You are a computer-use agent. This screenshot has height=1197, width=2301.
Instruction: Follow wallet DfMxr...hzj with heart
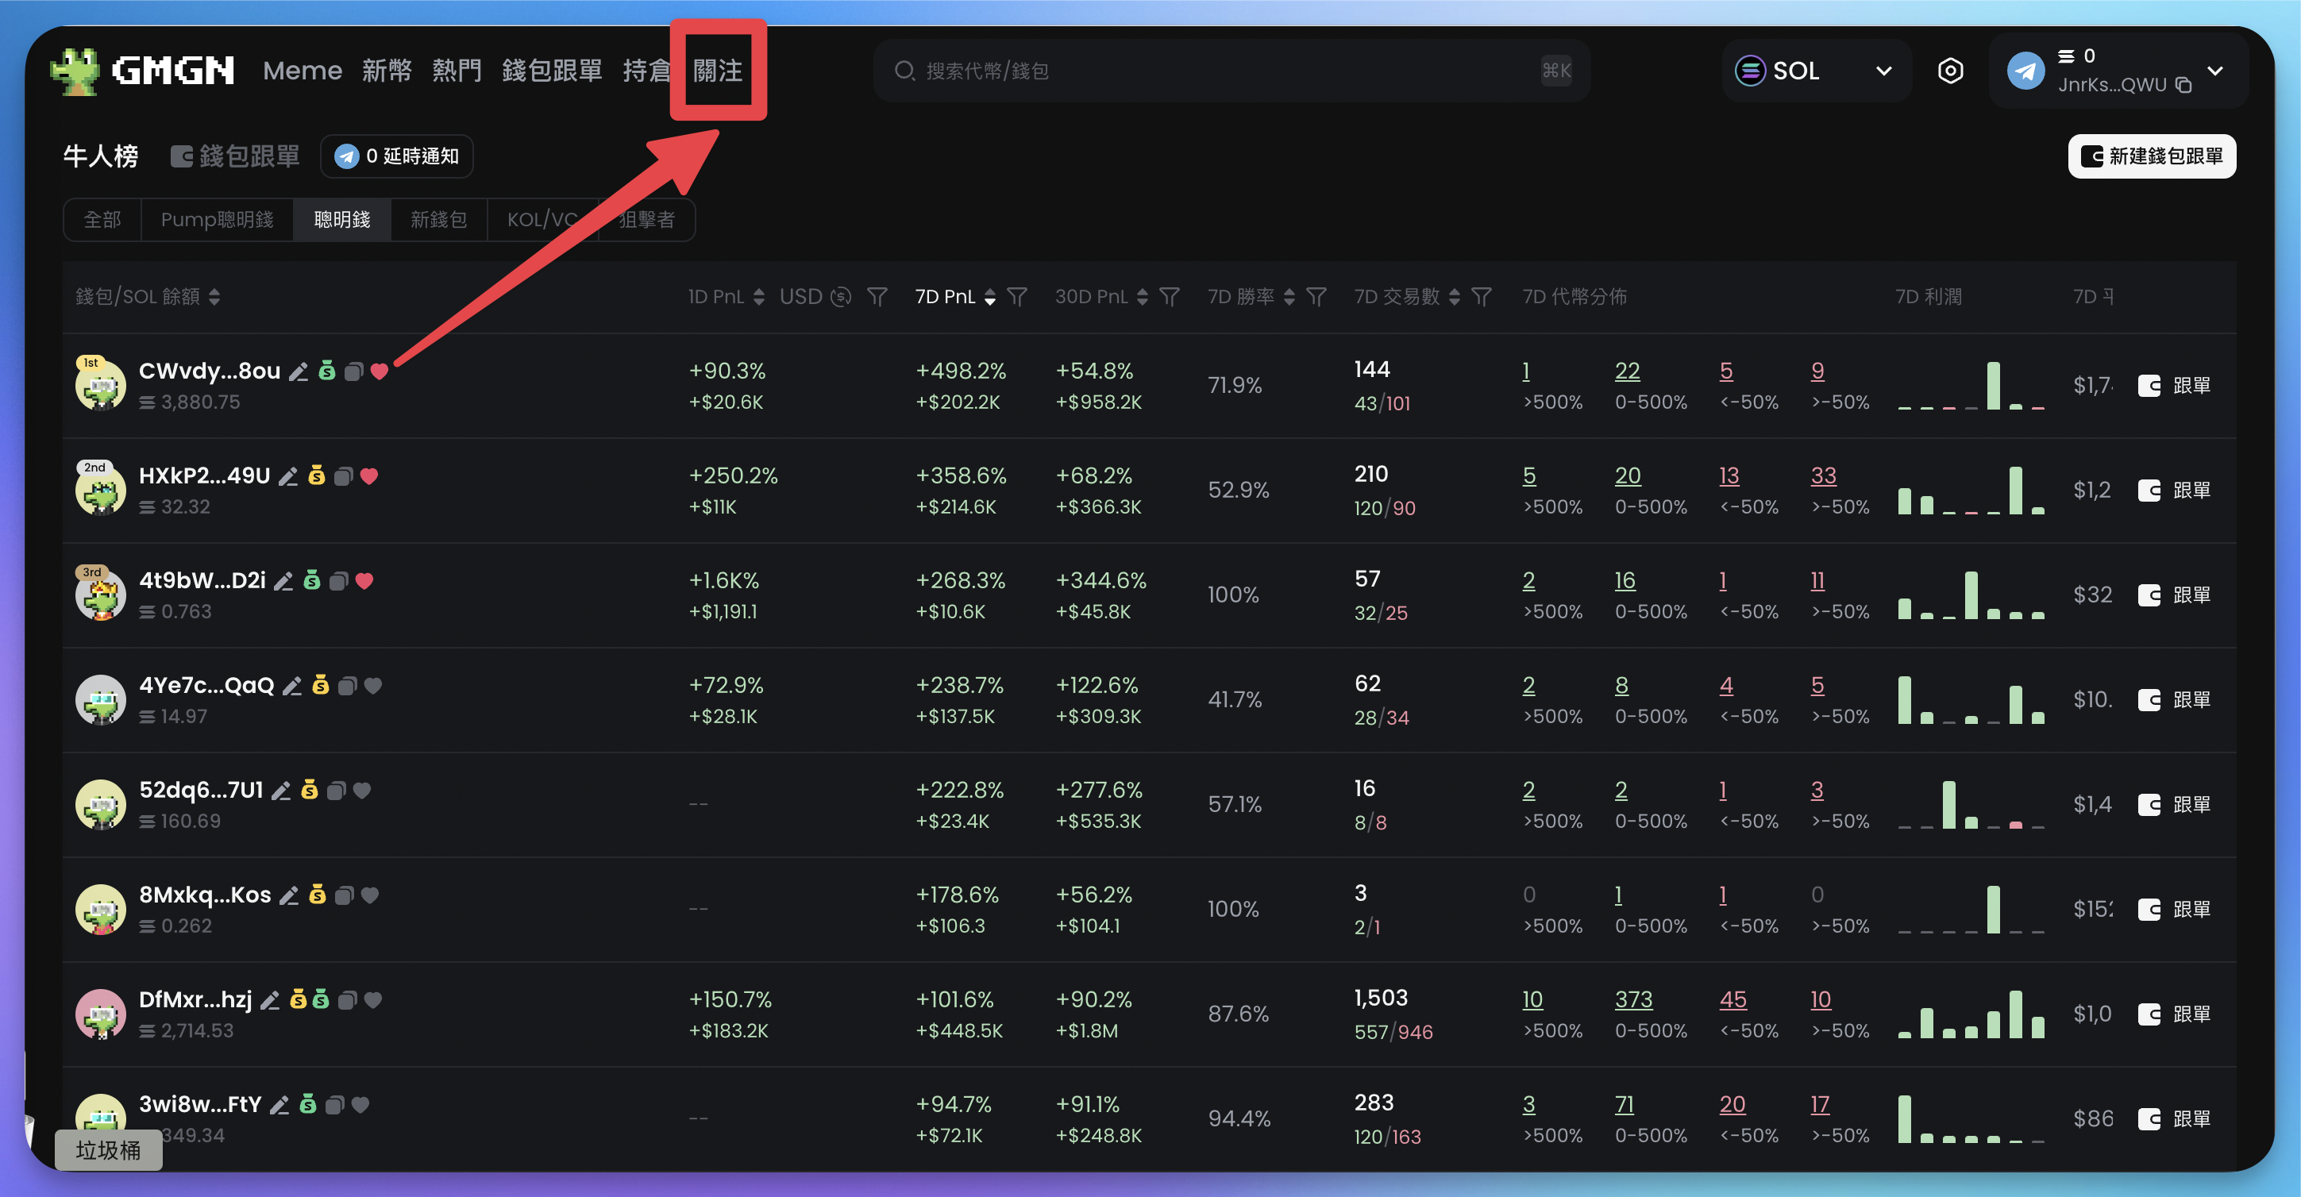coord(373,1000)
